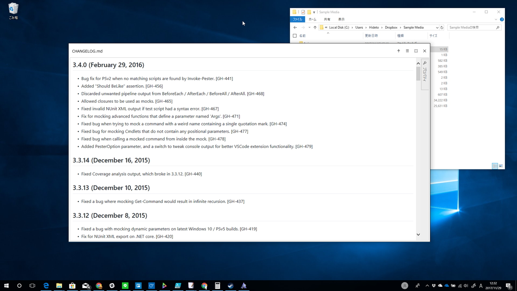Screen dimensions: 517x291
Task: Start a search with the magnifier icon
Action: (498, 27)
